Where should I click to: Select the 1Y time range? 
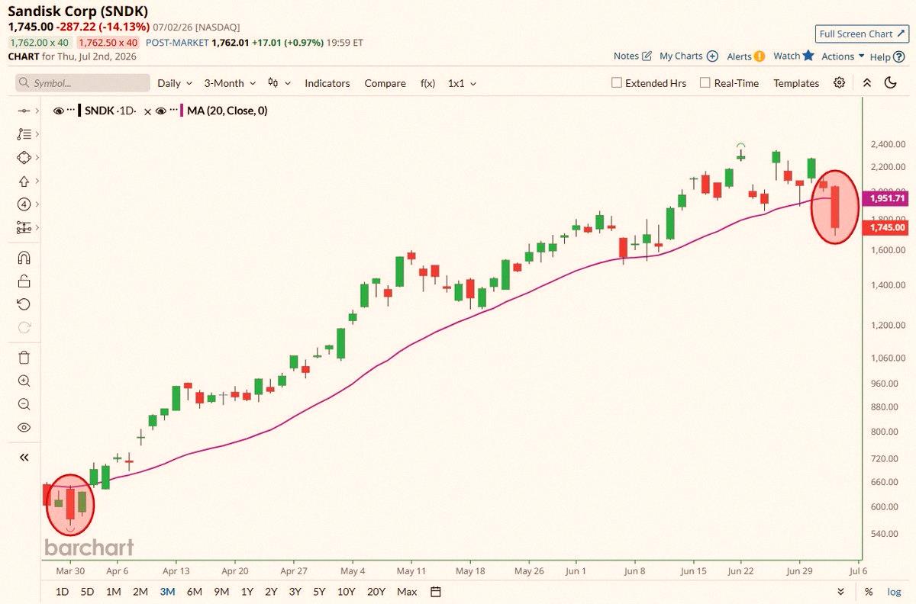click(247, 592)
